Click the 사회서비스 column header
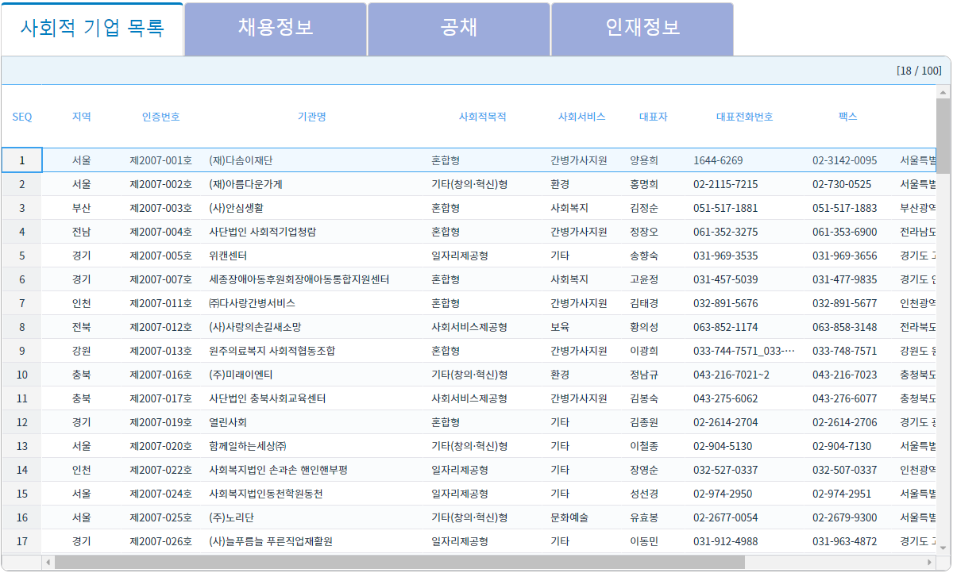953x573 pixels. point(582,117)
